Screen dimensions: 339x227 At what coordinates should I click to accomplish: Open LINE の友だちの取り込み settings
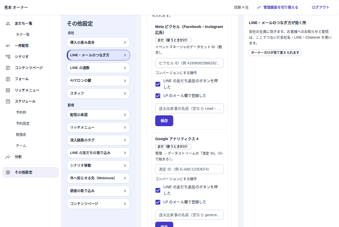tap(98, 153)
